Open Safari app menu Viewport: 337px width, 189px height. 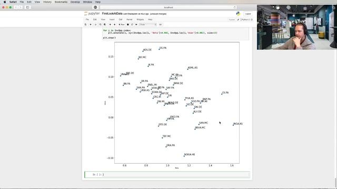tap(13, 2)
